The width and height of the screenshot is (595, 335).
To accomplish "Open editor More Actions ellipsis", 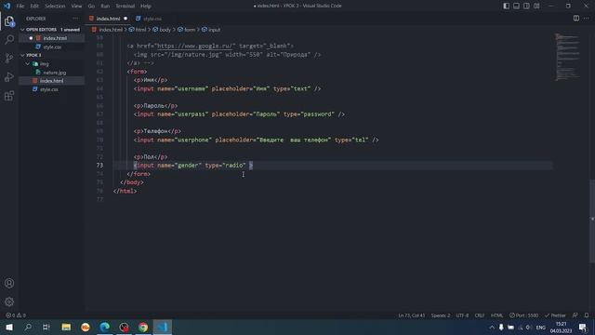I will click(x=587, y=19).
